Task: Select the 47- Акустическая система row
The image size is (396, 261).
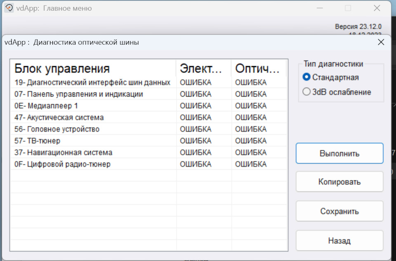Action: click(x=59, y=118)
